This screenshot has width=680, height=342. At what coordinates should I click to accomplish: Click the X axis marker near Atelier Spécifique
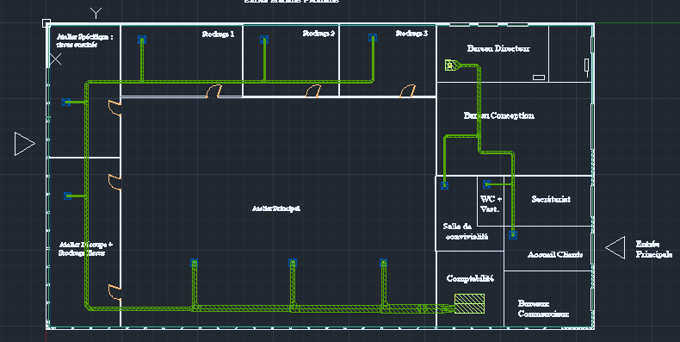pyautogui.click(x=55, y=59)
